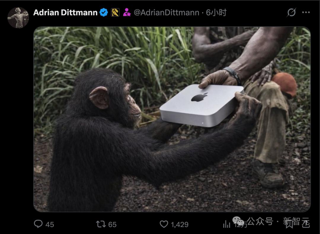Open the three-dot more options menu
This screenshot has width=320, height=234.
coord(306,12)
